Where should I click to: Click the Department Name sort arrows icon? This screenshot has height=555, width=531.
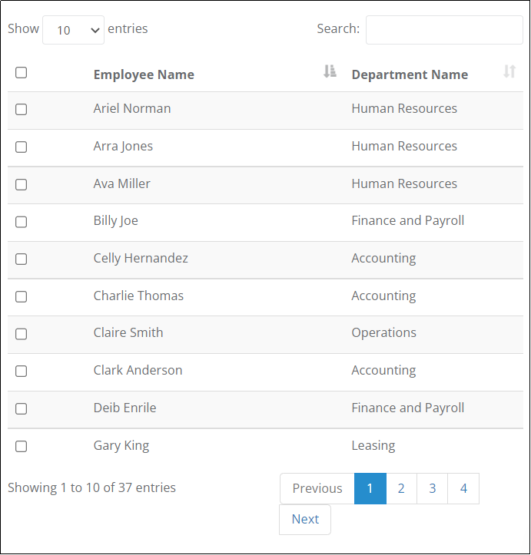509,71
